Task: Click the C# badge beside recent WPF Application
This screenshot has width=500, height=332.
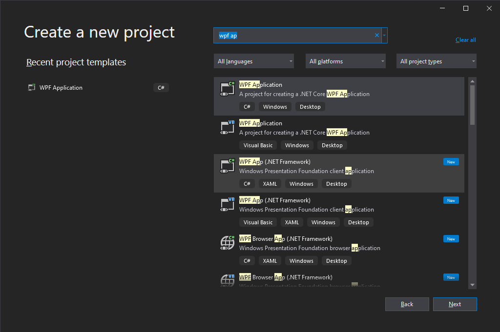Action: (161, 88)
